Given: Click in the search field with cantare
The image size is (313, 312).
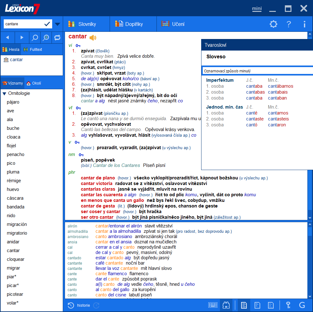Looking at the screenshot, I should [x=23, y=24].
